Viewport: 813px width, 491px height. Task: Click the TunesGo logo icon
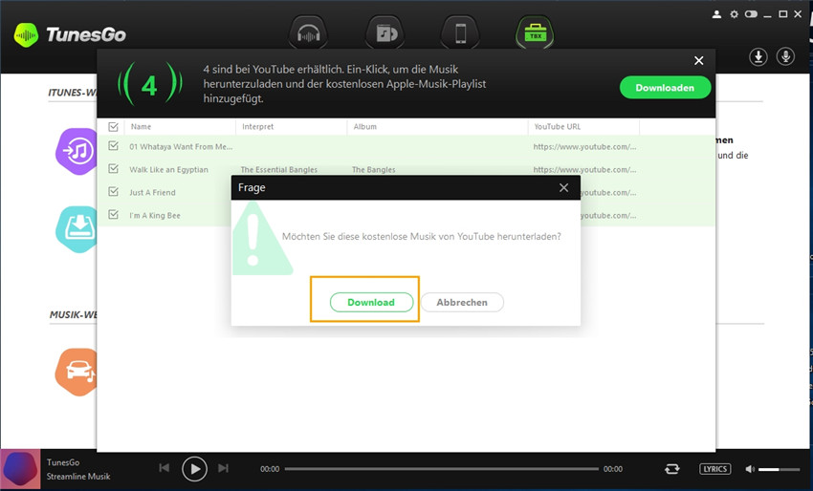26,35
